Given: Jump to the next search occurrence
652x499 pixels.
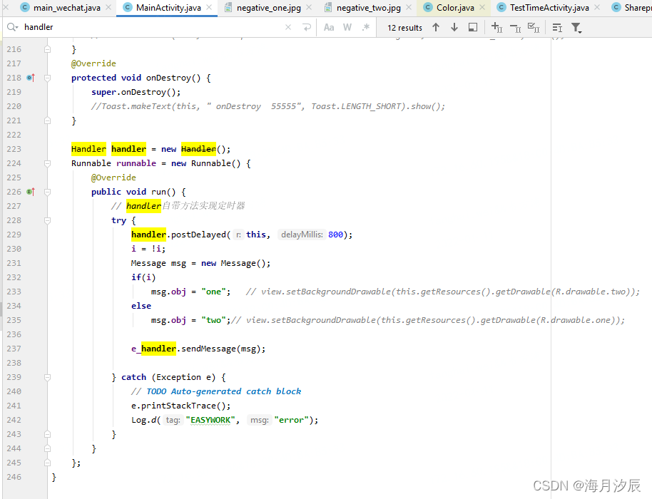Looking at the screenshot, I should tap(454, 27).
